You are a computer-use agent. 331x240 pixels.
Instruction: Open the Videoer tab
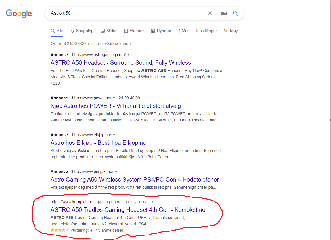pos(134,31)
